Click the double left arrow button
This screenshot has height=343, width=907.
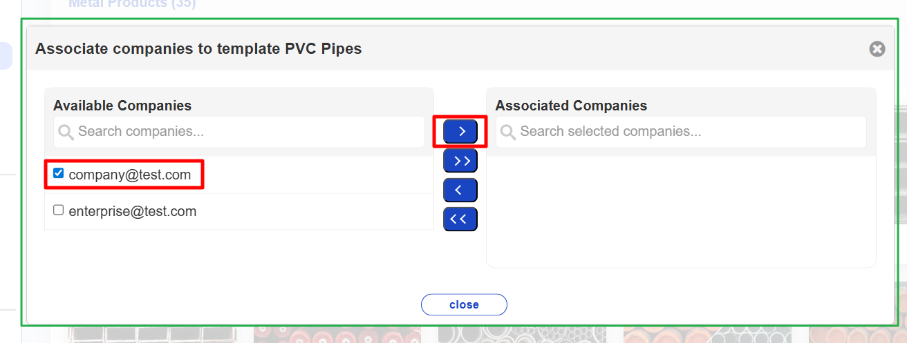pos(460,219)
